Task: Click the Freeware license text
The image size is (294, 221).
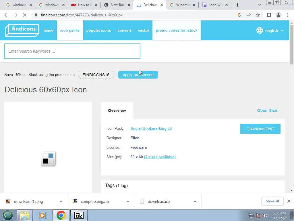Action: 139,148
